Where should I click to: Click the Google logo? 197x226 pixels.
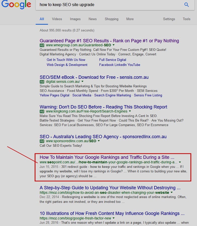(x=16, y=5)
